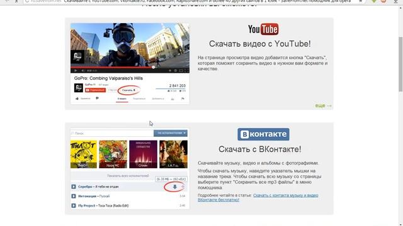
Task: Click the thumbs-up like icon in the YouTube preview
Action: pos(77,99)
